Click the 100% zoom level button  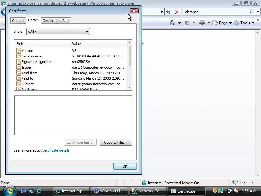pyautogui.click(x=239, y=183)
